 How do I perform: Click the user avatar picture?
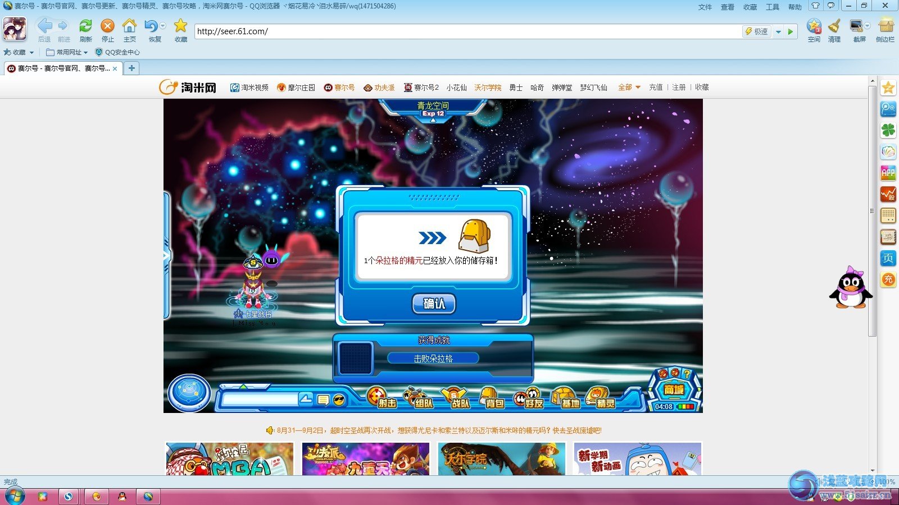point(15,29)
